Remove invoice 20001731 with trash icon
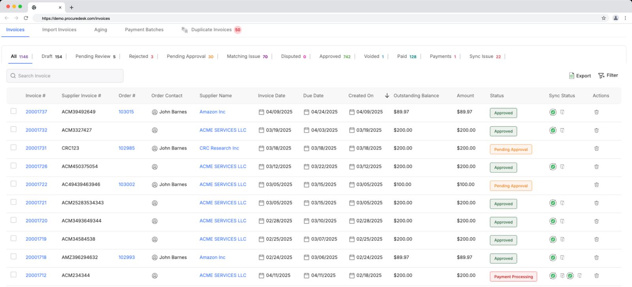This screenshot has height=287, width=632. point(596,149)
